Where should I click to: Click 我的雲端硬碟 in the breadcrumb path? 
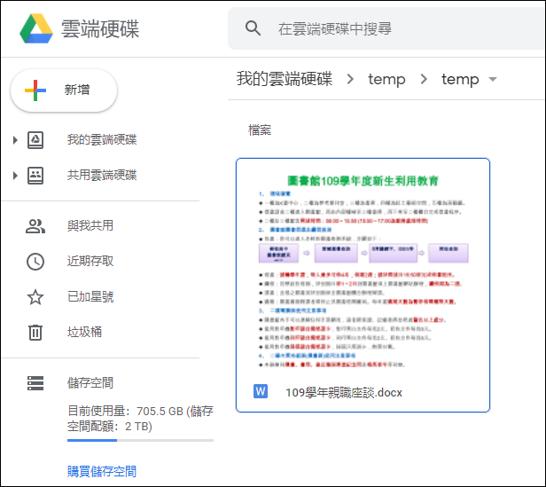(x=285, y=79)
